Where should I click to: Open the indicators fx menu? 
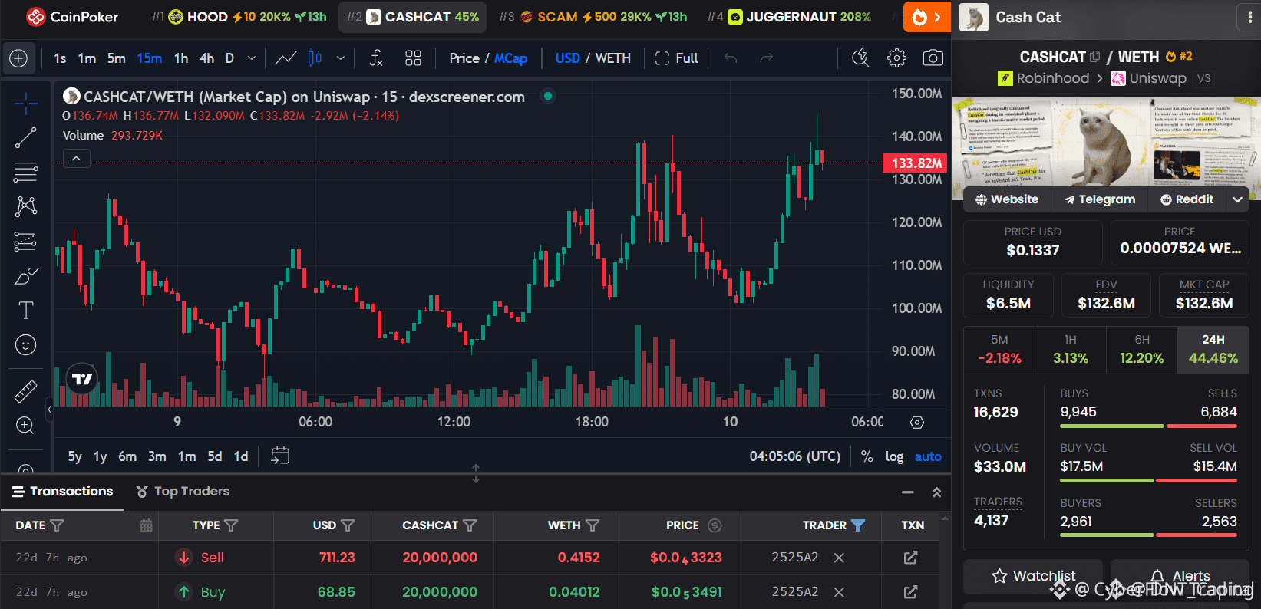tap(376, 58)
